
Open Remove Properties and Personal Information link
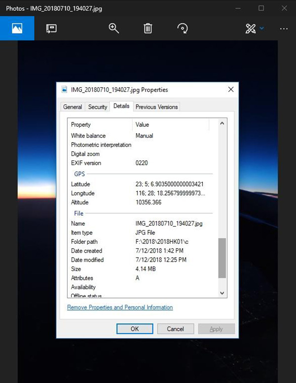(x=120, y=307)
